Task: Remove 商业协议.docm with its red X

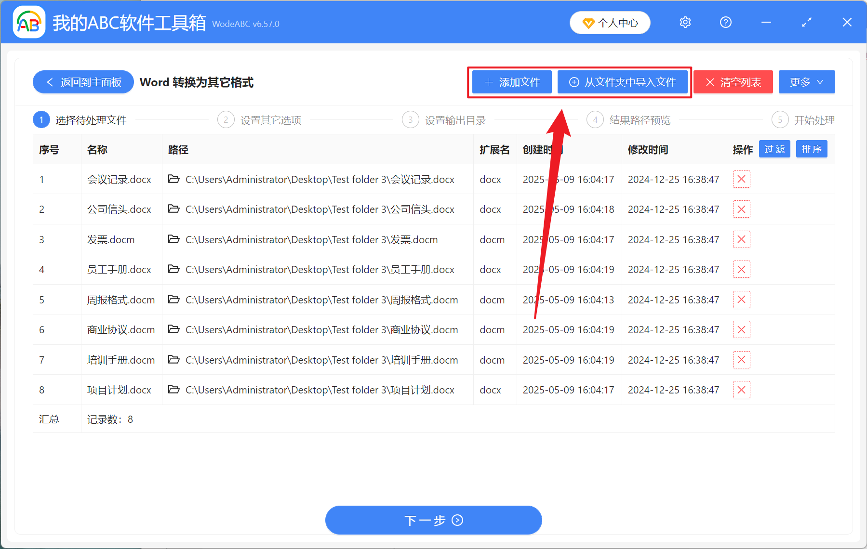Action: point(742,329)
